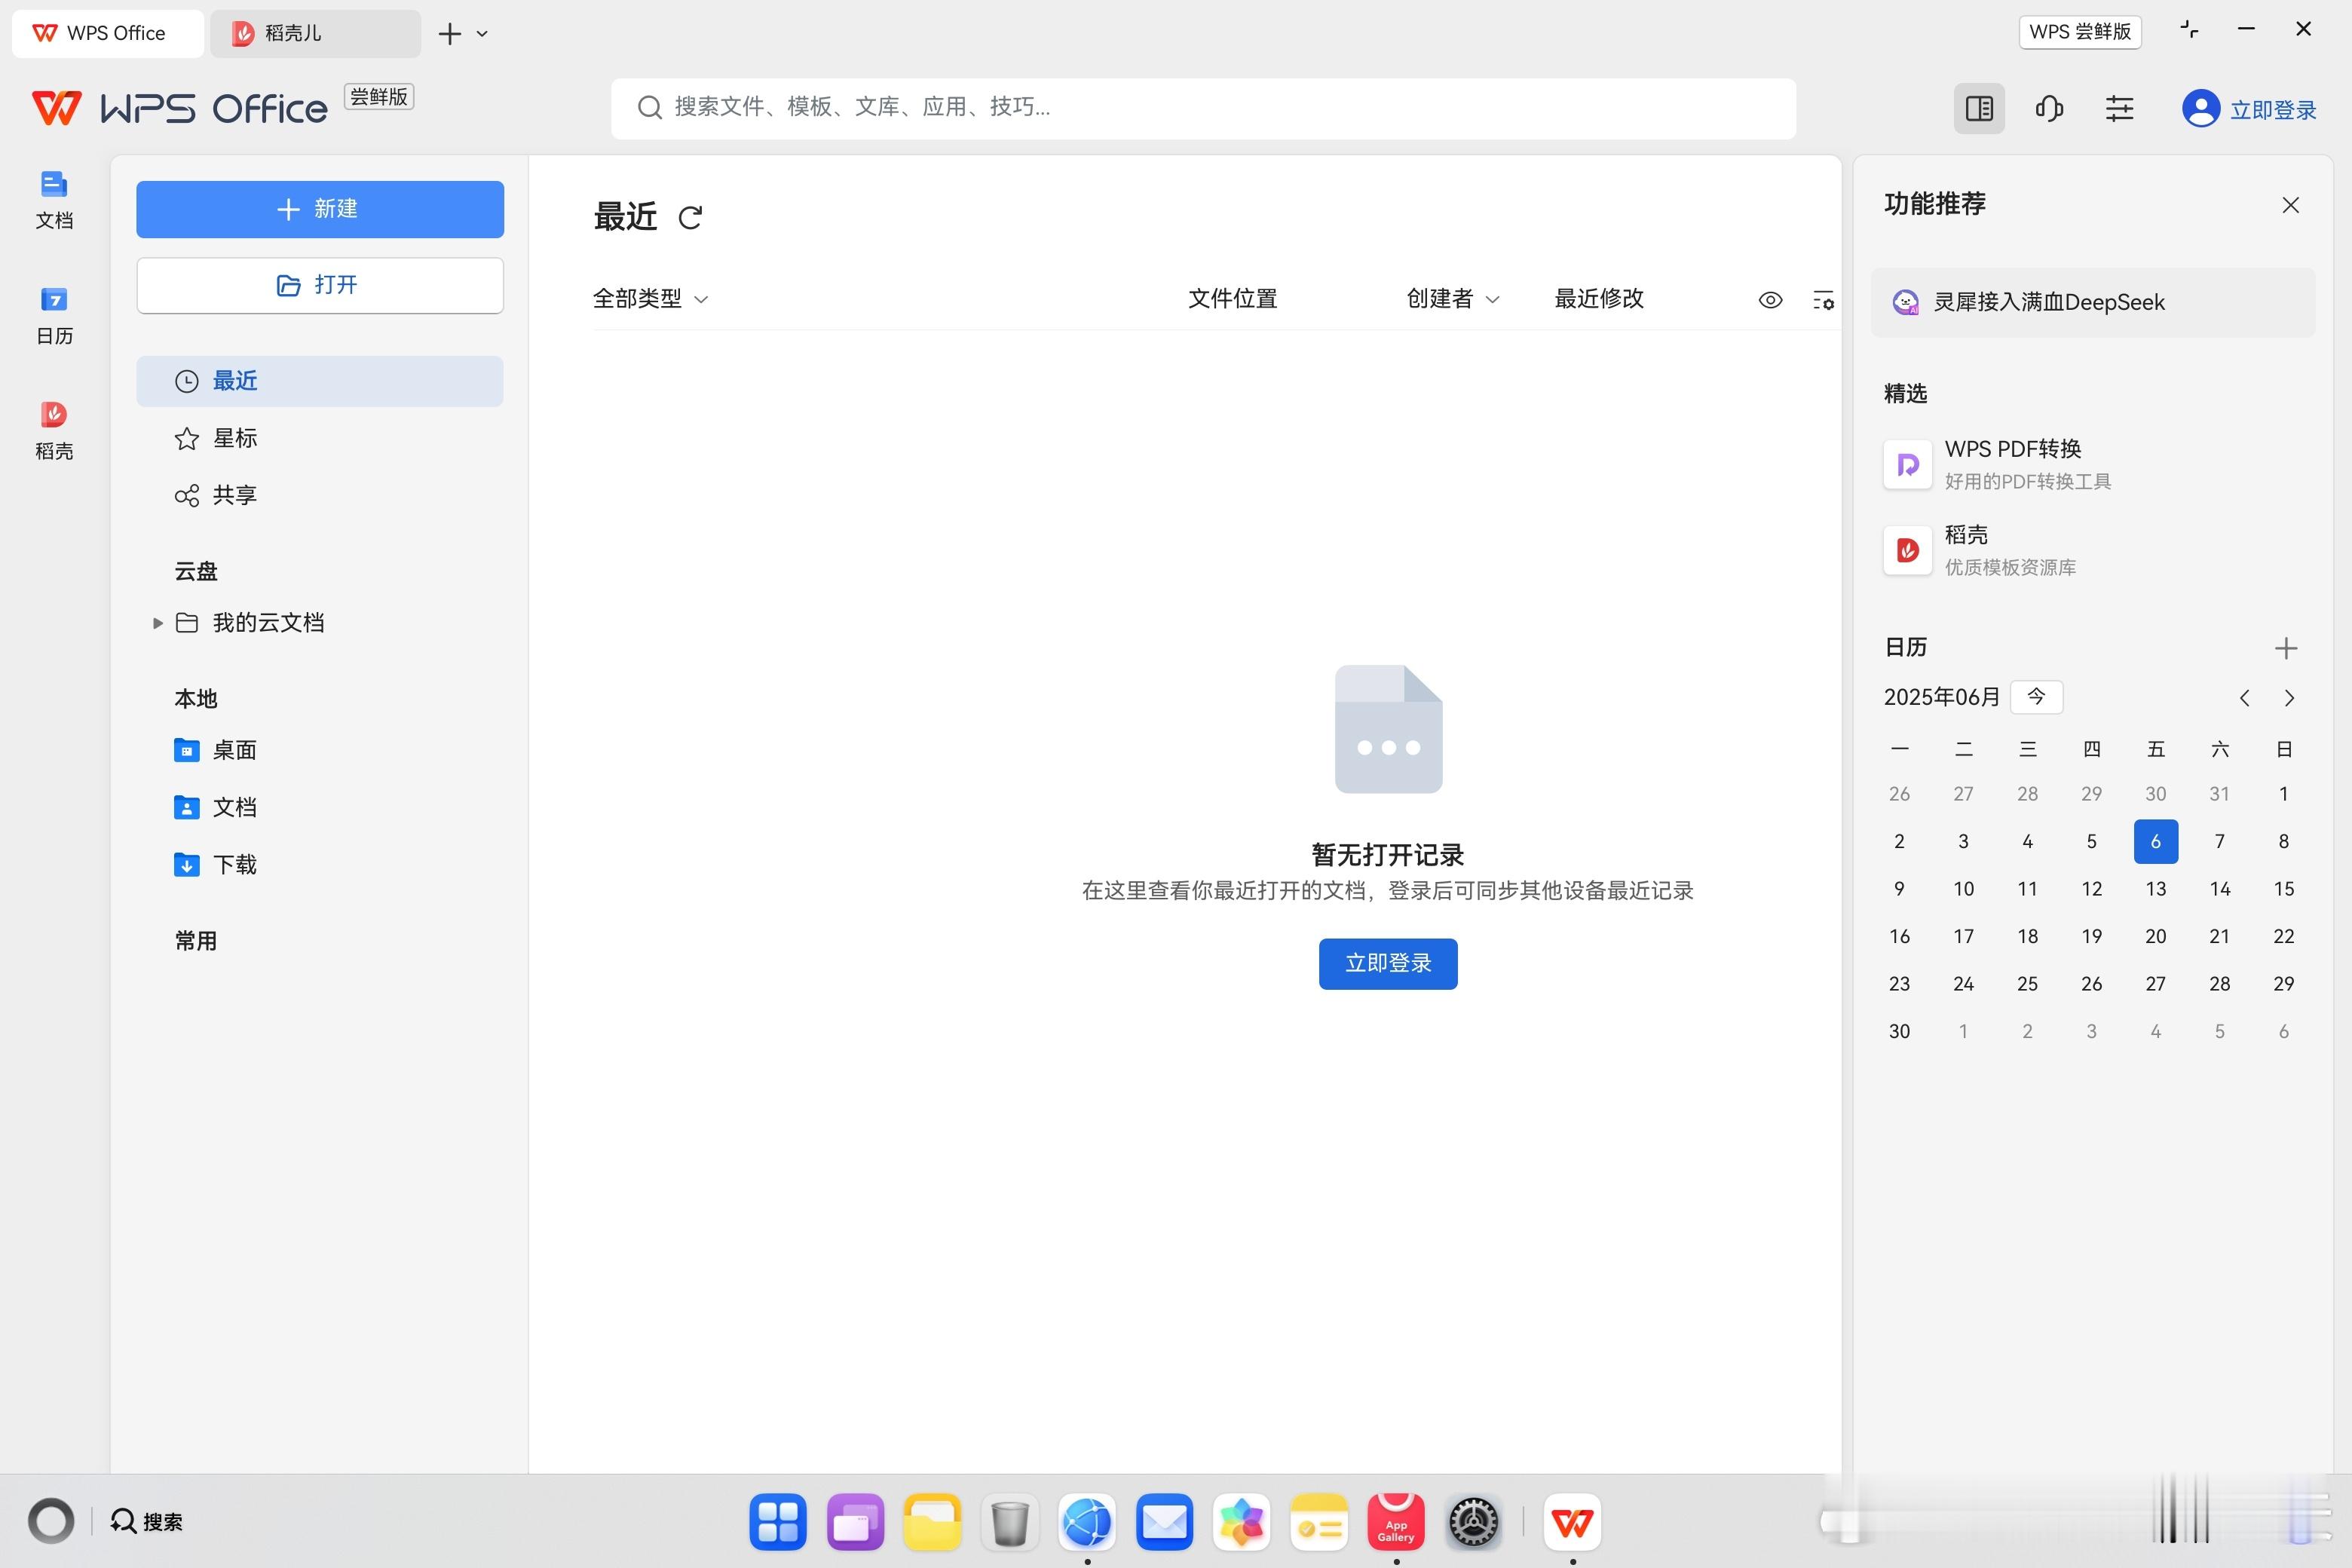The image size is (2352, 1568).
Task: Switch to the 稻壳儿 tab
Action: tap(315, 33)
